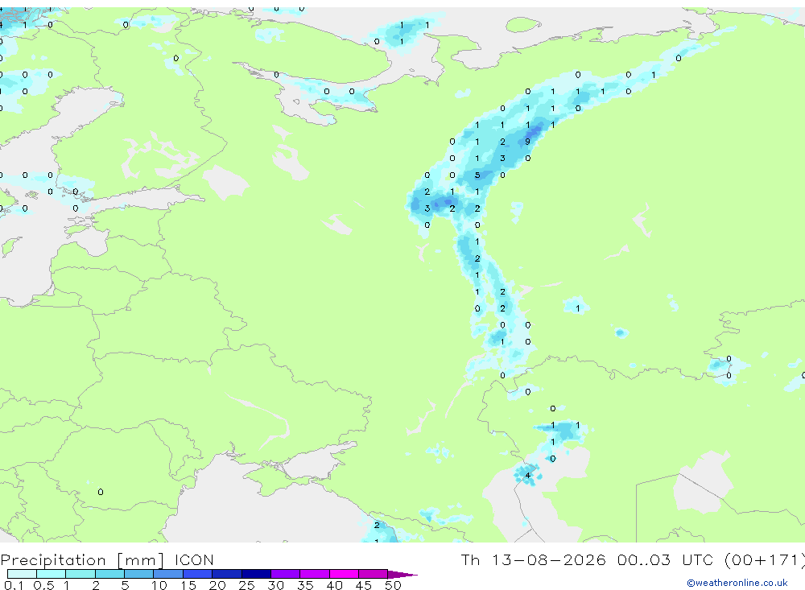Click the legend swatch between 15 and 20

click(197, 574)
